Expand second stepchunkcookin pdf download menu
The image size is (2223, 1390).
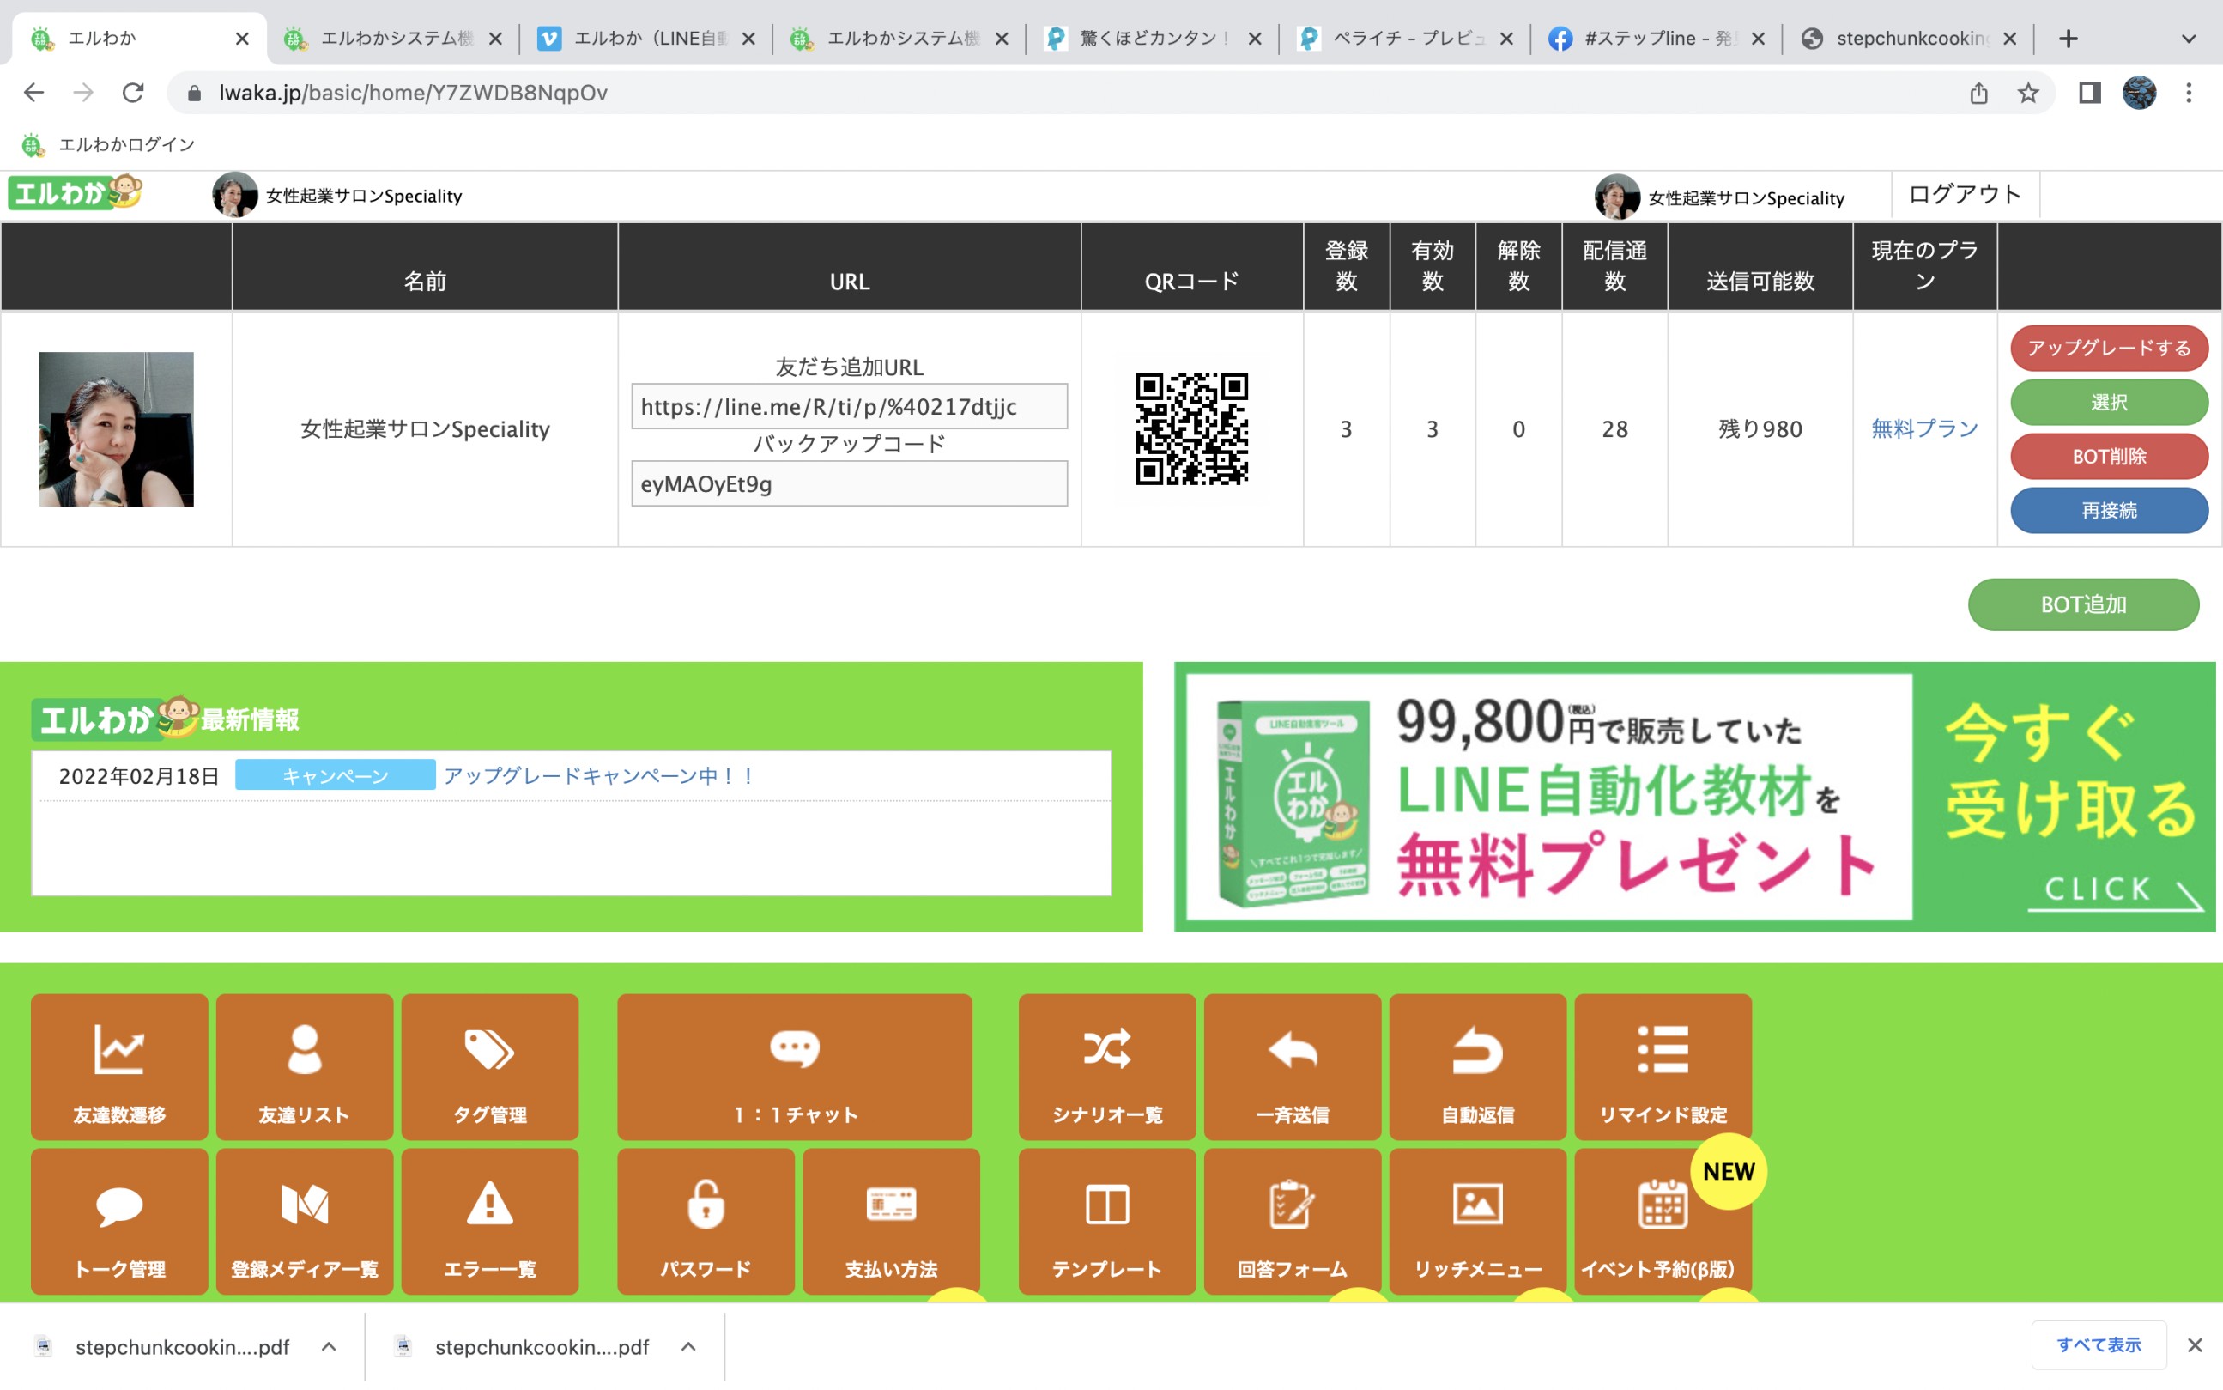(688, 1347)
